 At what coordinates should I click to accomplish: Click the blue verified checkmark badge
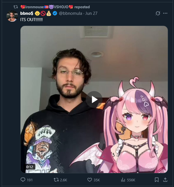pos(55,13)
